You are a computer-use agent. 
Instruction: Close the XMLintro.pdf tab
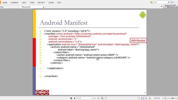pyautogui.click(x=44, y=7)
